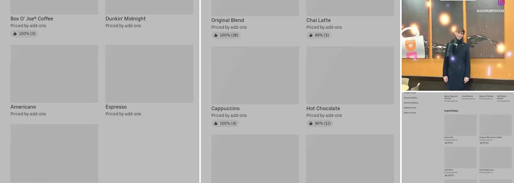514x183 pixels.
Task: Click the Instagram logo icon on video
Action: 501,3
